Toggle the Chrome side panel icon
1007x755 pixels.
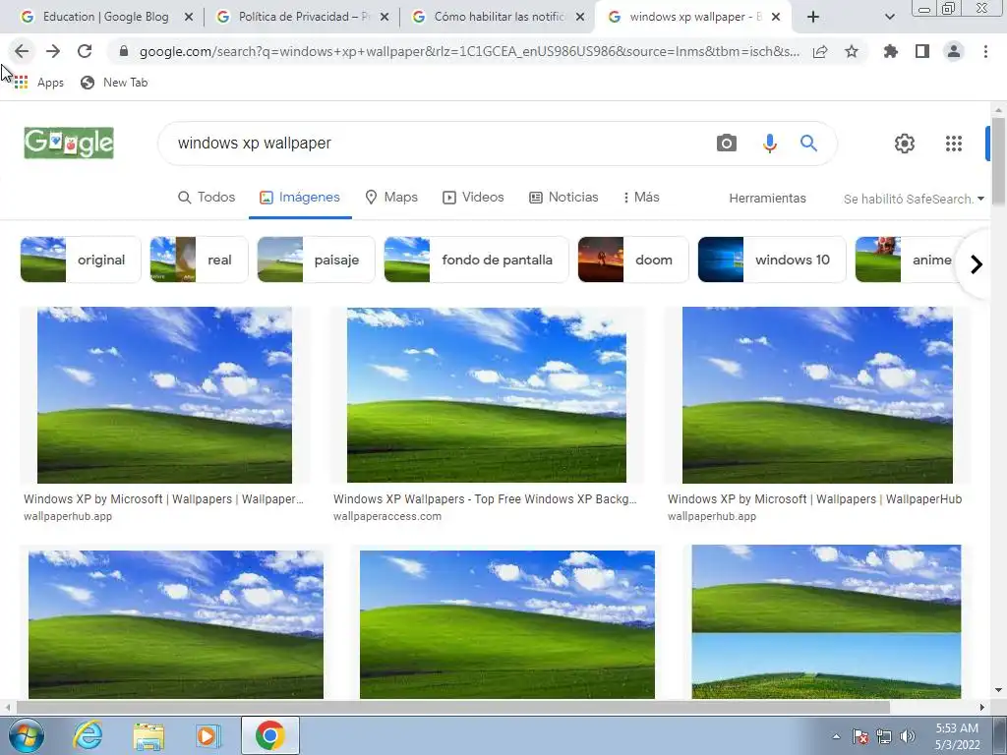pos(922,51)
